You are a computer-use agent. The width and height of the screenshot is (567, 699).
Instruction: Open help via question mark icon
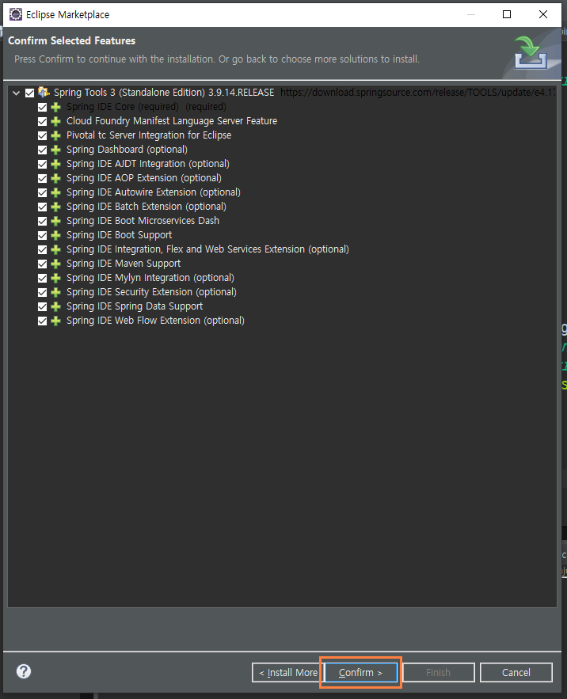[24, 671]
